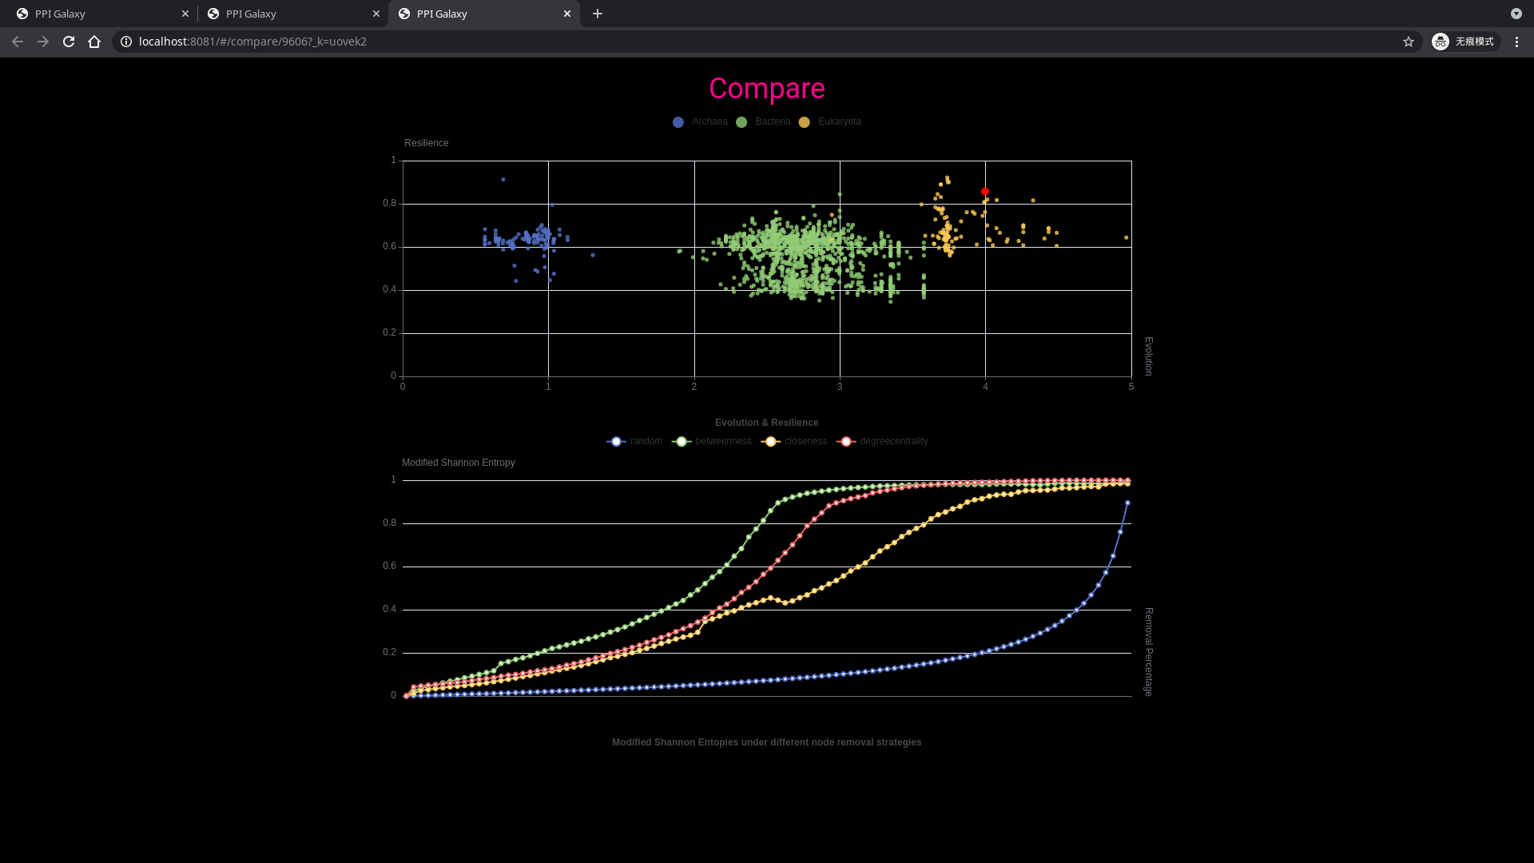Click the site info icon

pos(126,42)
